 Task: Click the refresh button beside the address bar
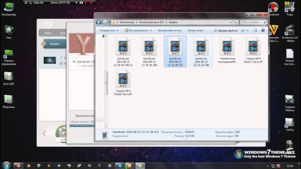click(x=236, y=22)
